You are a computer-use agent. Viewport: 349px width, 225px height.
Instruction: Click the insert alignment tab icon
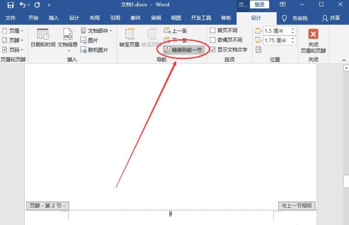click(258, 50)
